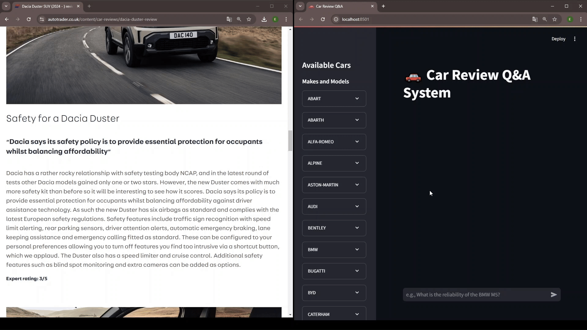Viewport: 587px width, 330px height.
Task: Bookmark the Autotrader Dacia Duster page
Action: tap(249, 19)
